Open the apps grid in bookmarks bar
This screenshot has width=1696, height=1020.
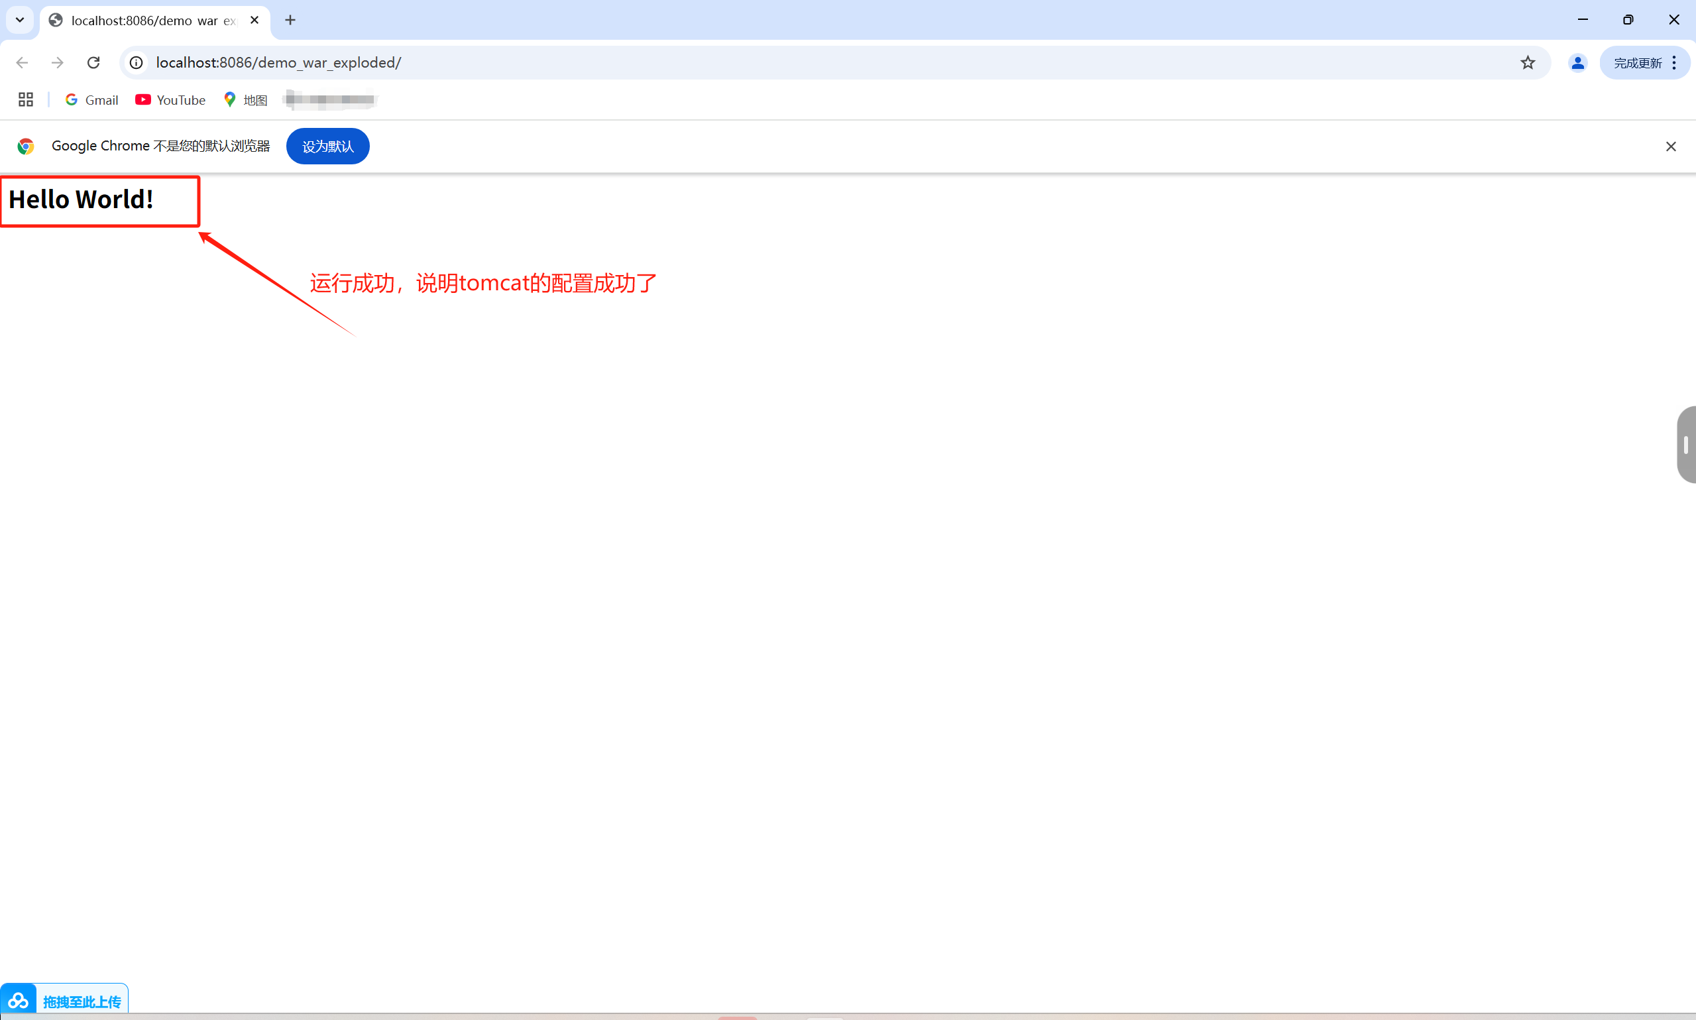tap(25, 99)
